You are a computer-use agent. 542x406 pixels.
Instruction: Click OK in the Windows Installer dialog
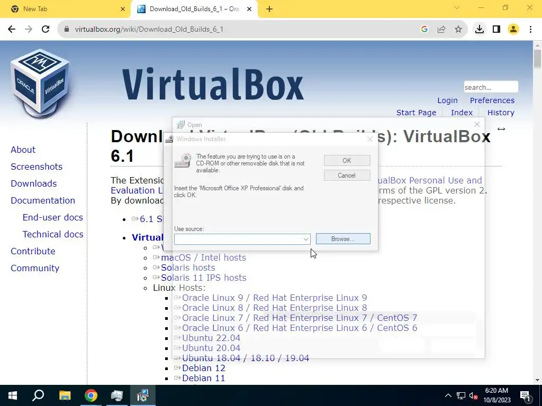coord(347,161)
